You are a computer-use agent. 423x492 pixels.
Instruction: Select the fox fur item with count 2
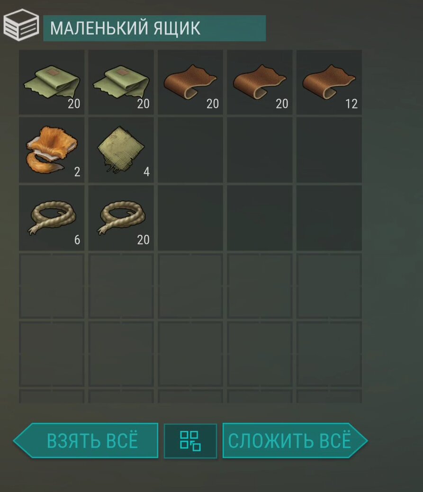click(x=52, y=150)
